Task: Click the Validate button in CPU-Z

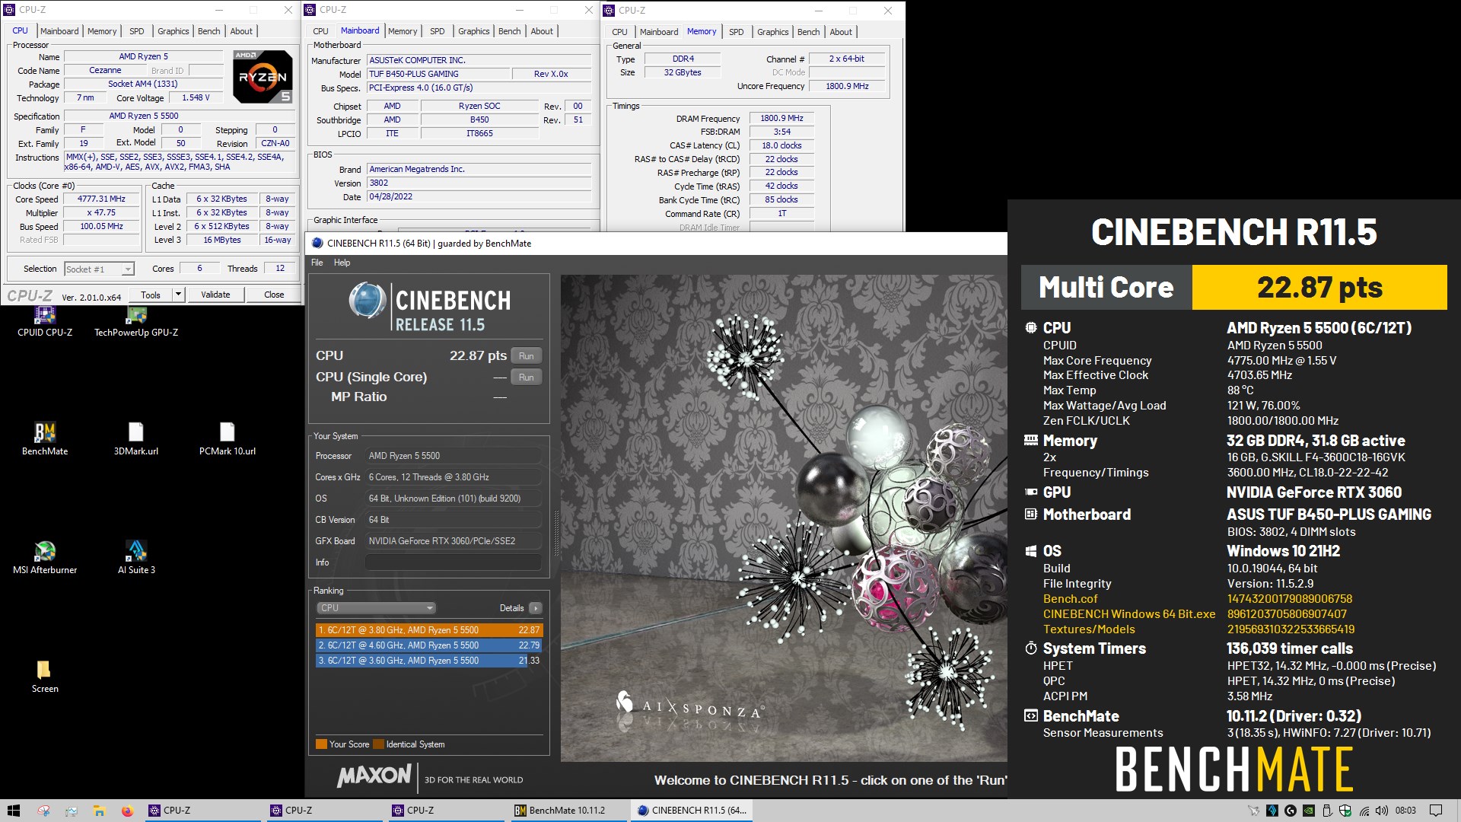Action: (215, 295)
